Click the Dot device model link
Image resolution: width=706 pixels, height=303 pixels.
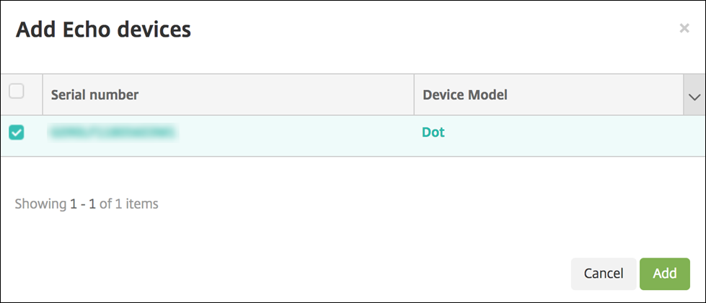433,132
